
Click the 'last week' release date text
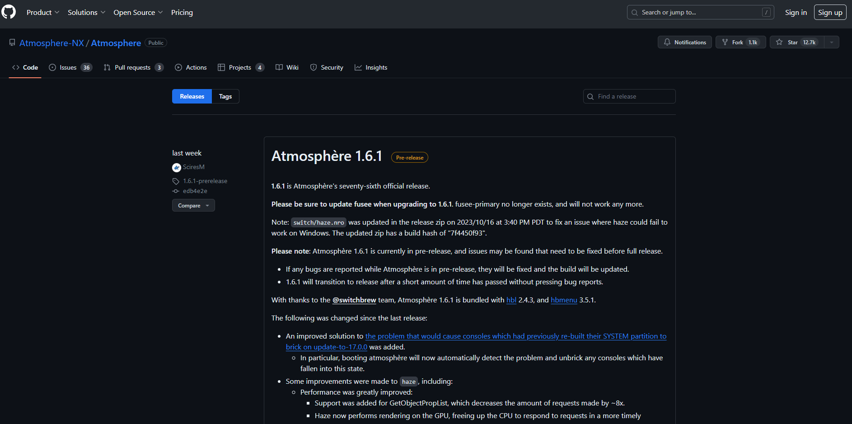tap(187, 153)
